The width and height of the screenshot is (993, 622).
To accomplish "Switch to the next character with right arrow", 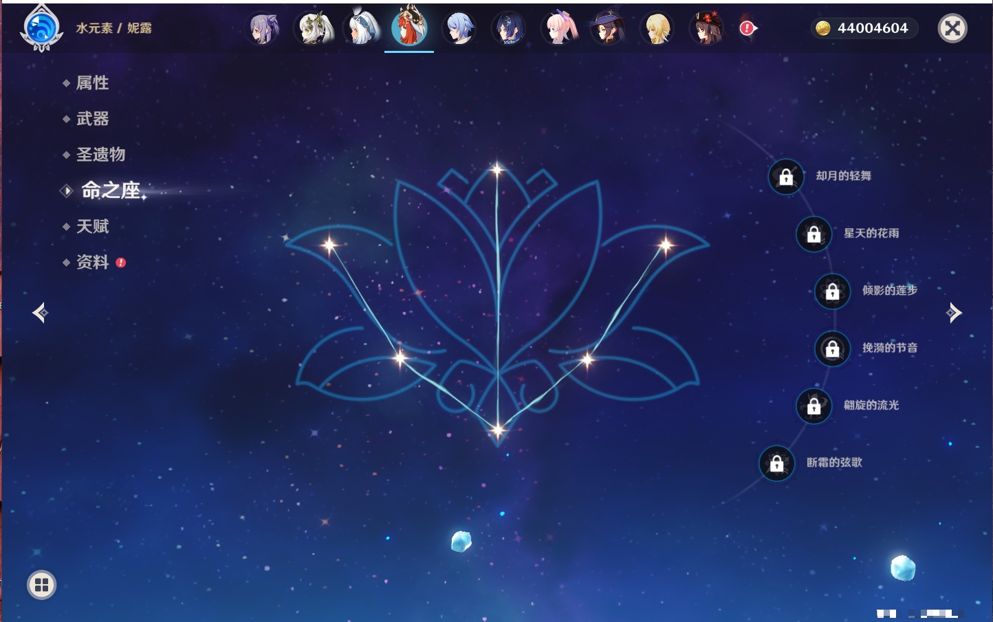I will coord(954,313).
